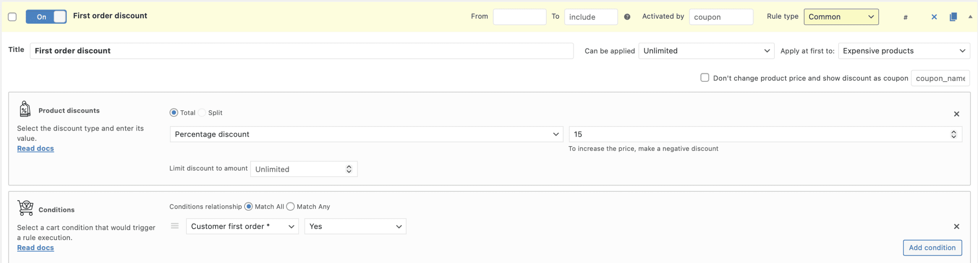Open the Rule type Common dropdown
Image resolution: width=978 pixels, height=263 pixels.
click(841, 17)
